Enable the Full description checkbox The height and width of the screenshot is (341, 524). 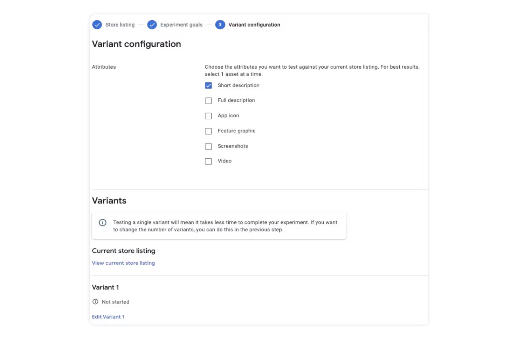click(208, 101)
